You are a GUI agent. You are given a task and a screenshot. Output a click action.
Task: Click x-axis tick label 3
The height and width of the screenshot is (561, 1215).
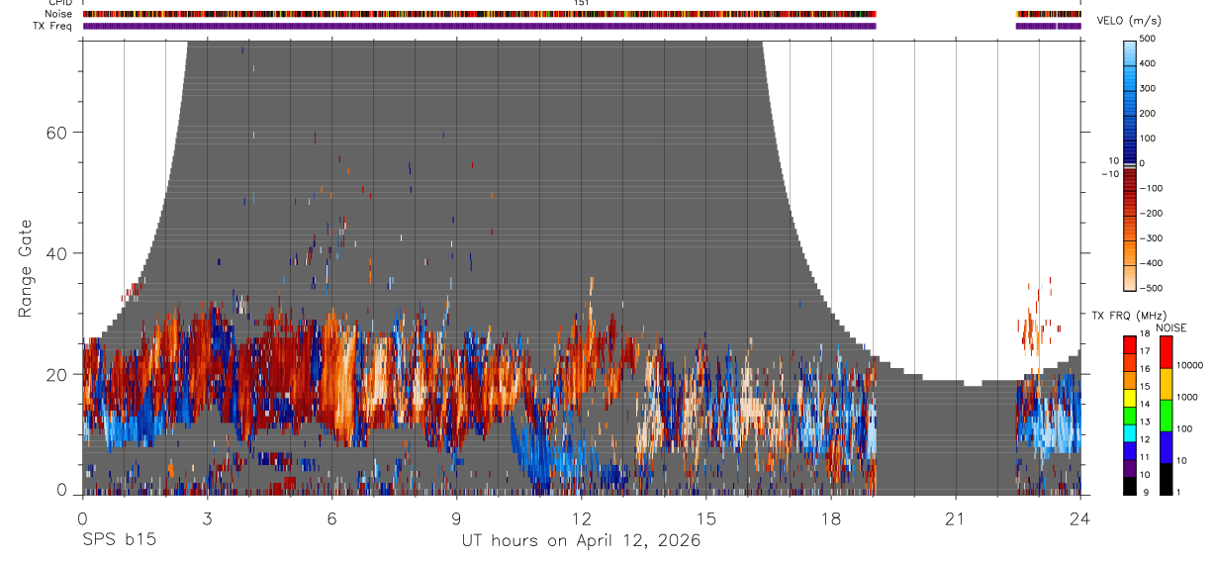(x=207, y=518)
